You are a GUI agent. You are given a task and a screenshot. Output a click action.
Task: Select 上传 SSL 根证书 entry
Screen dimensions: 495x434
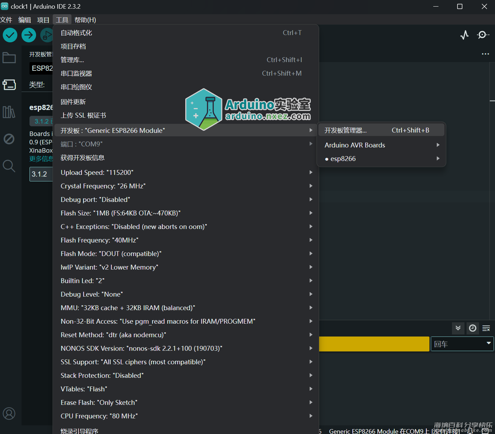[186, 116]
